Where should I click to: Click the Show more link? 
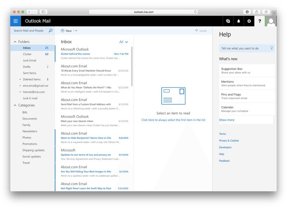[x=227, y=120]
